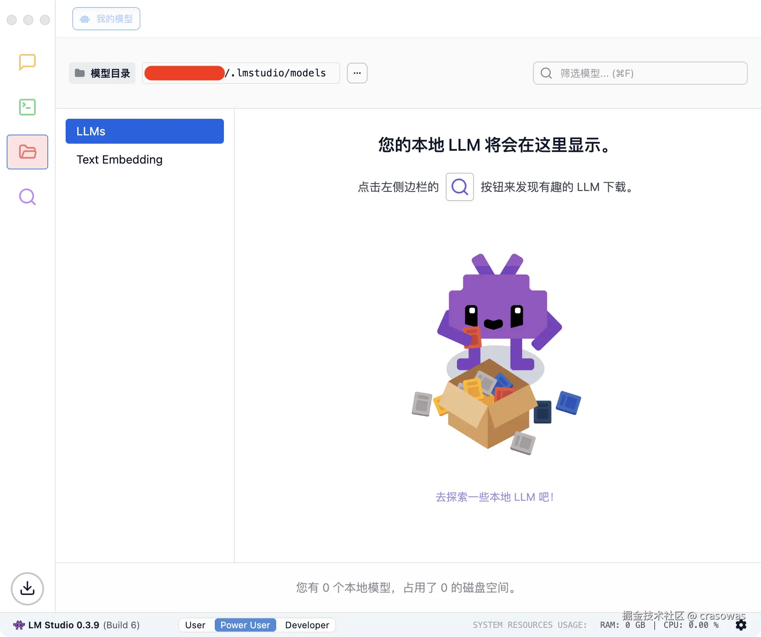Screen dimensions: 761x637
Task: Switch to User mode
Action: coord(195,625)
